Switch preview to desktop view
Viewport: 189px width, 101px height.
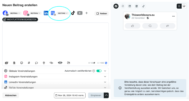pos(184,6)
